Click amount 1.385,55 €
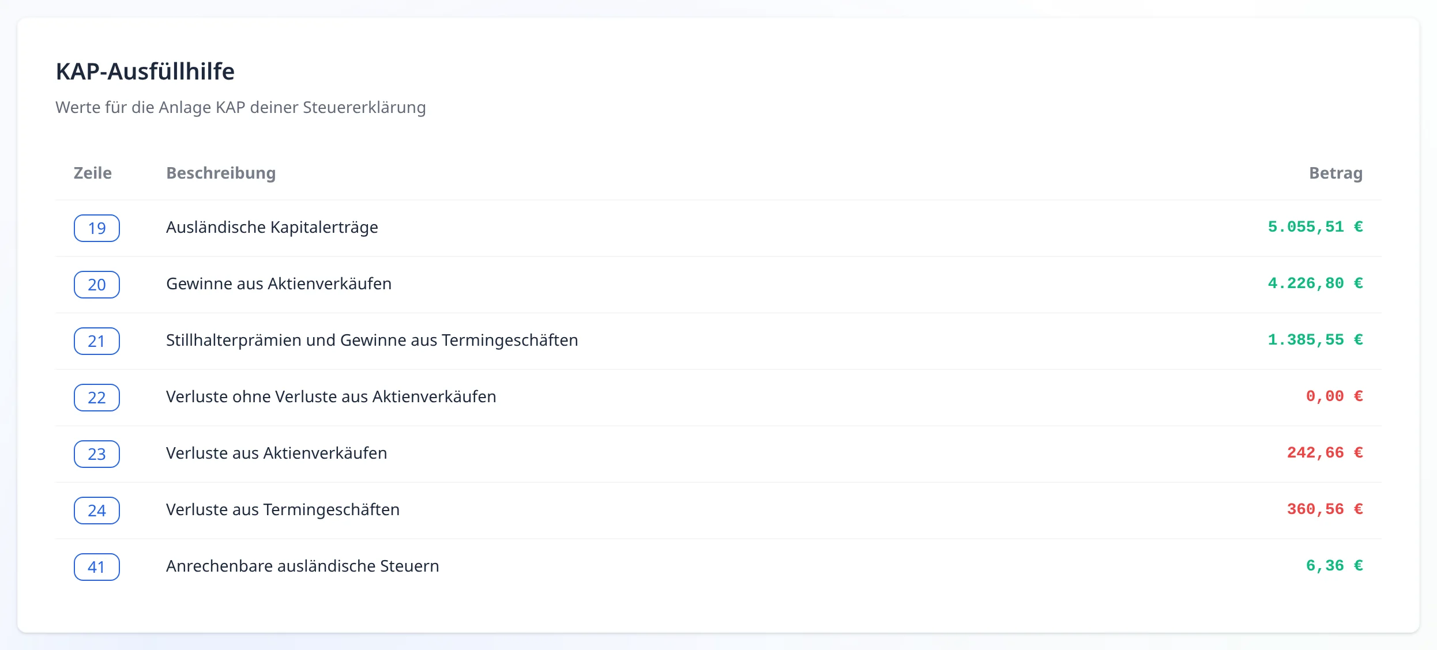1437x650 pixels. click(x=1315, y=340)
